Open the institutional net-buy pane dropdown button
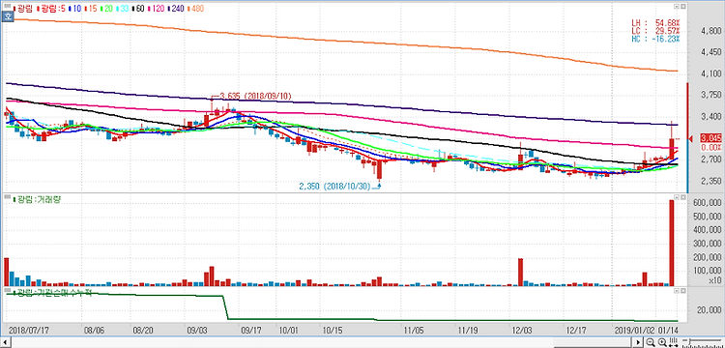The image size is (725, 348). pyautogui.click(x=676, y=291)
